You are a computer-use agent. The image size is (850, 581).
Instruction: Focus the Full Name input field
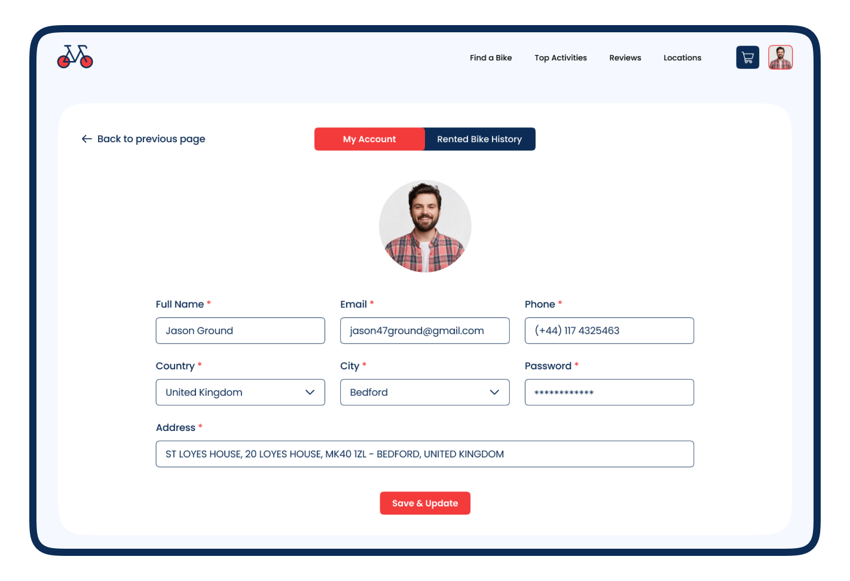[x=240, y=331]
